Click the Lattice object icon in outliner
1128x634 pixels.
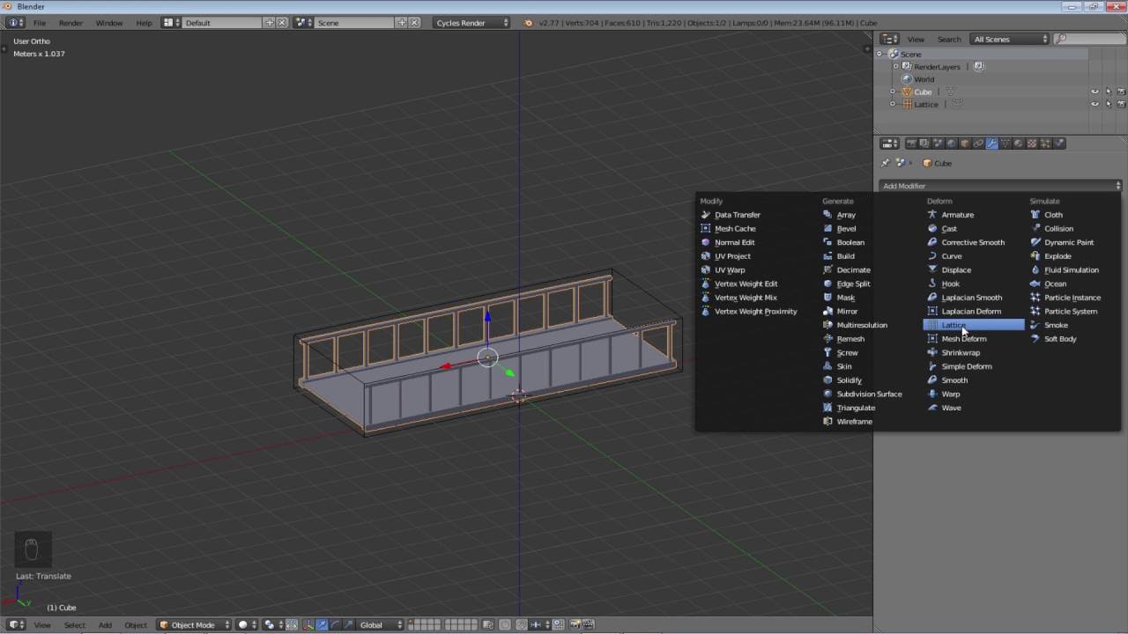pyautogui.click(x=907, y=104)
